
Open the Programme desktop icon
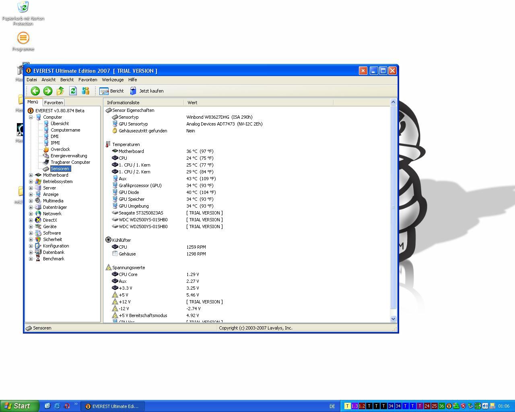[x=23, y=41]
